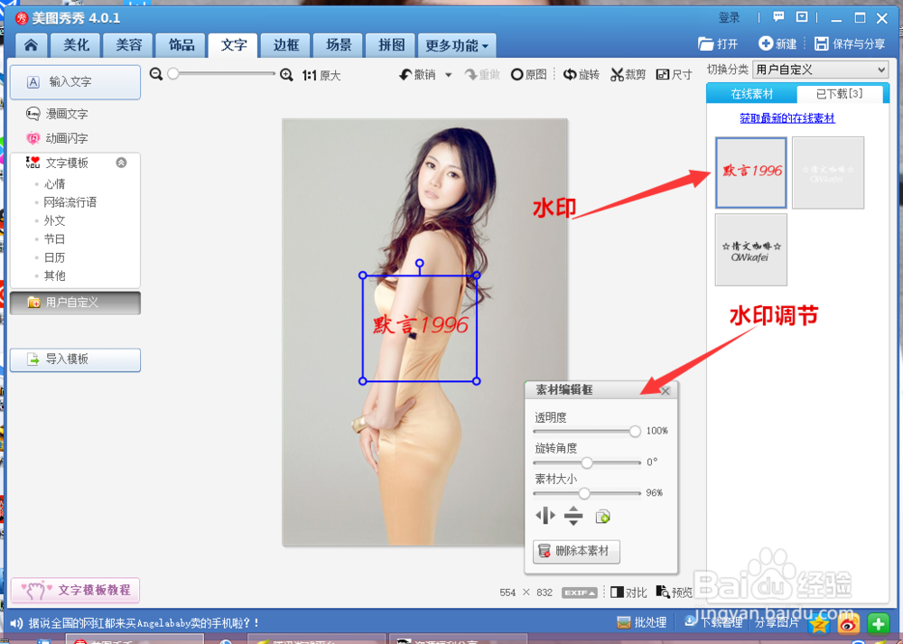Click 输入文字 to add text

[76, 82]
